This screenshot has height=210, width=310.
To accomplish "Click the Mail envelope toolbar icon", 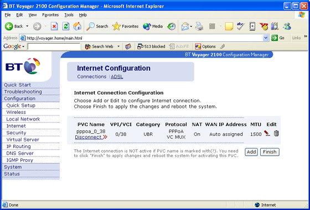I will pyautogui.click(x=185, y=27).
